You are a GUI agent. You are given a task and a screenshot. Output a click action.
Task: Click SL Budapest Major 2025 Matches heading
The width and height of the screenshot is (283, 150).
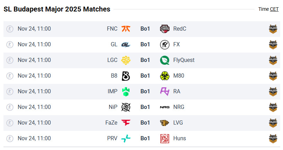pos(57,9)
